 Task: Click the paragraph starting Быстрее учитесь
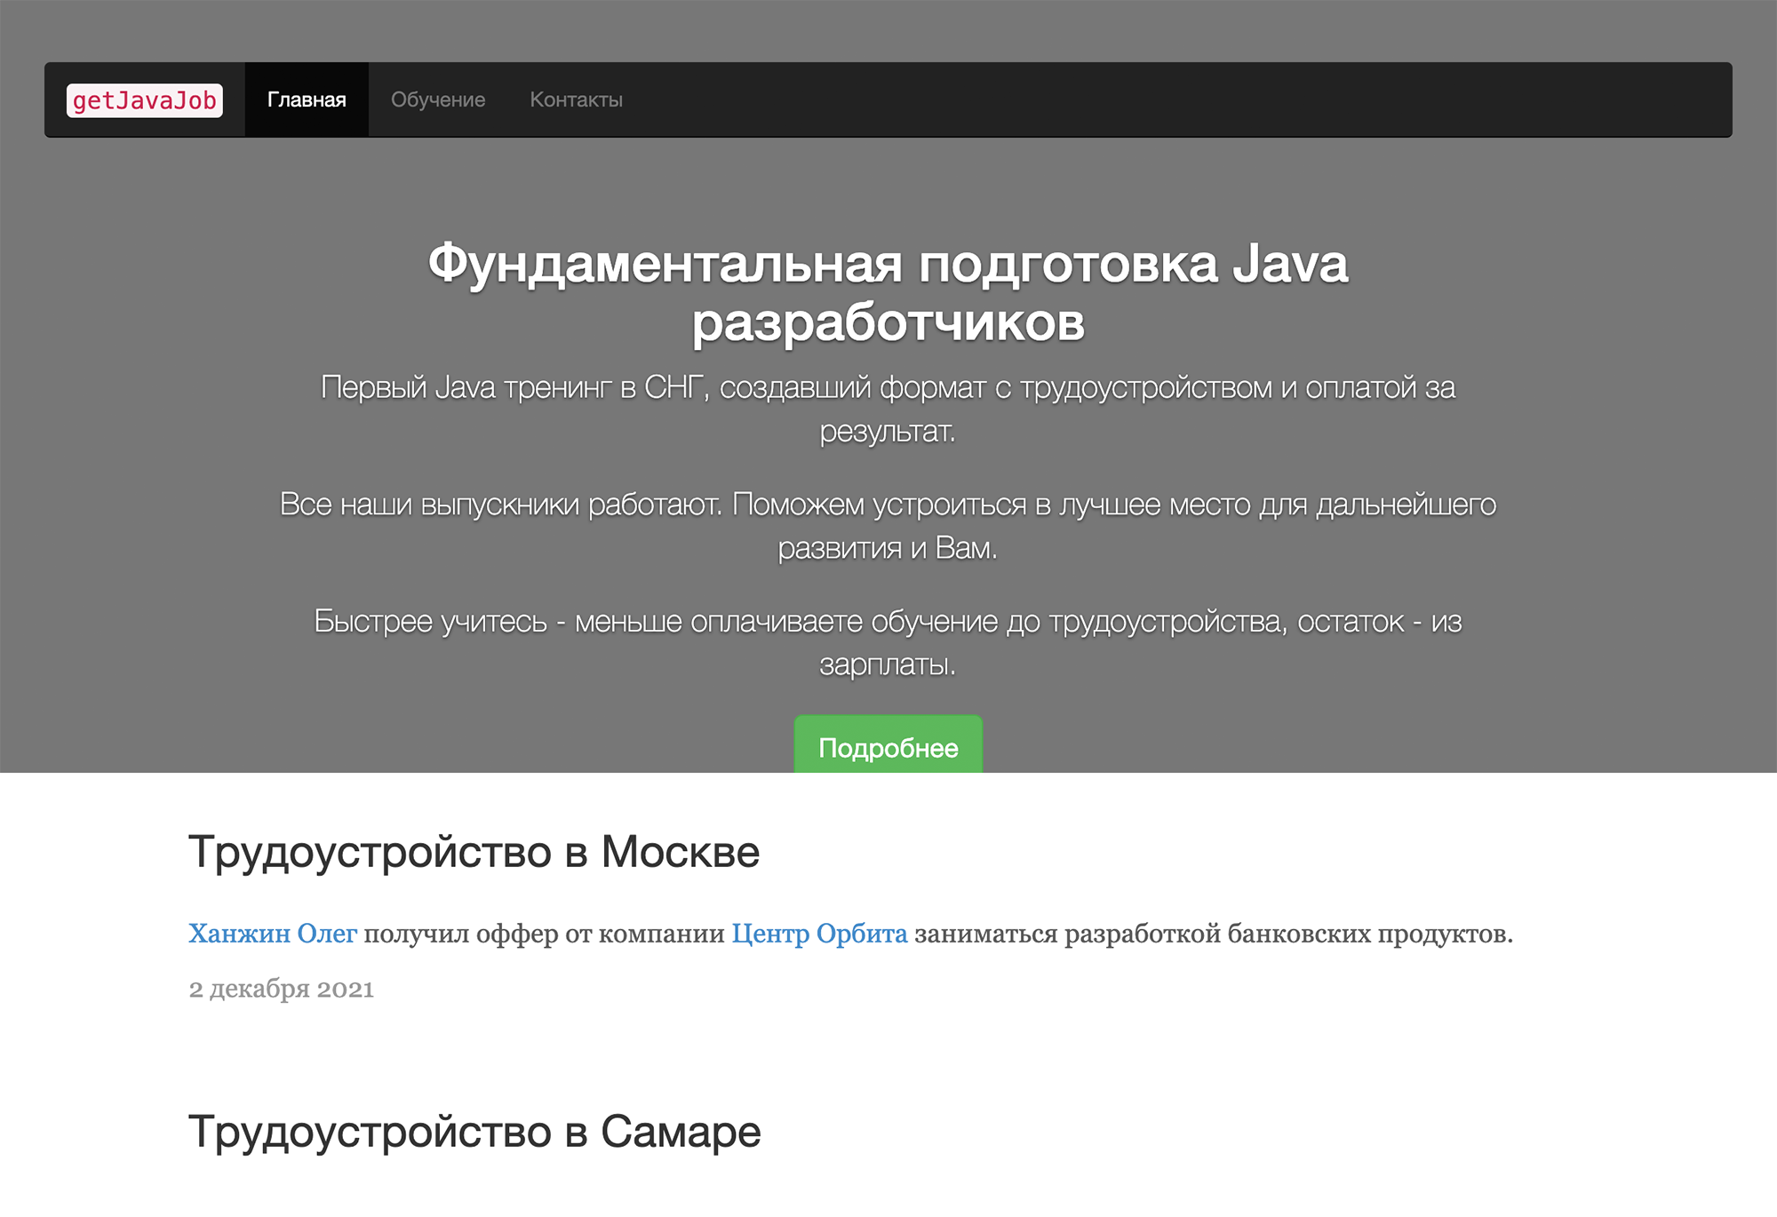[x=888, y=642]
